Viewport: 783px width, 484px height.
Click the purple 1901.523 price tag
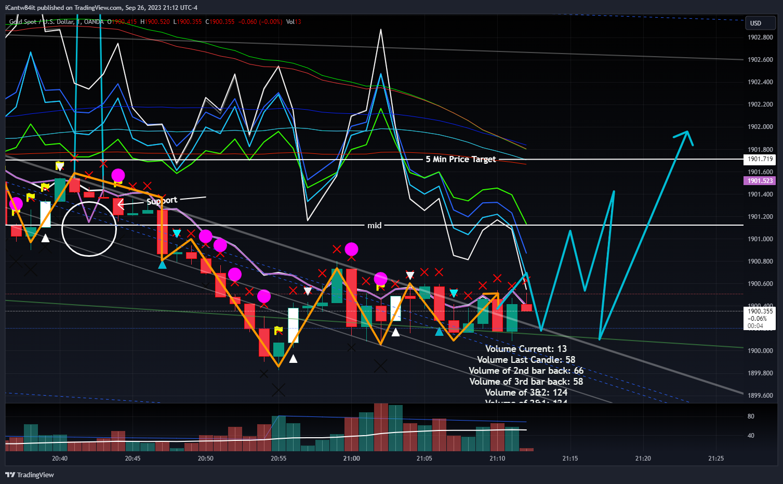point(760,181)
